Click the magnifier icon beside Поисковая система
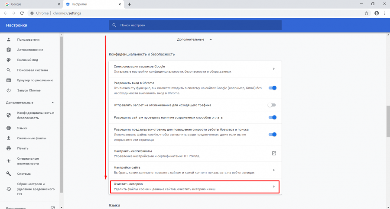The height and width of the screenshot is (209, 390). [8, 70]
